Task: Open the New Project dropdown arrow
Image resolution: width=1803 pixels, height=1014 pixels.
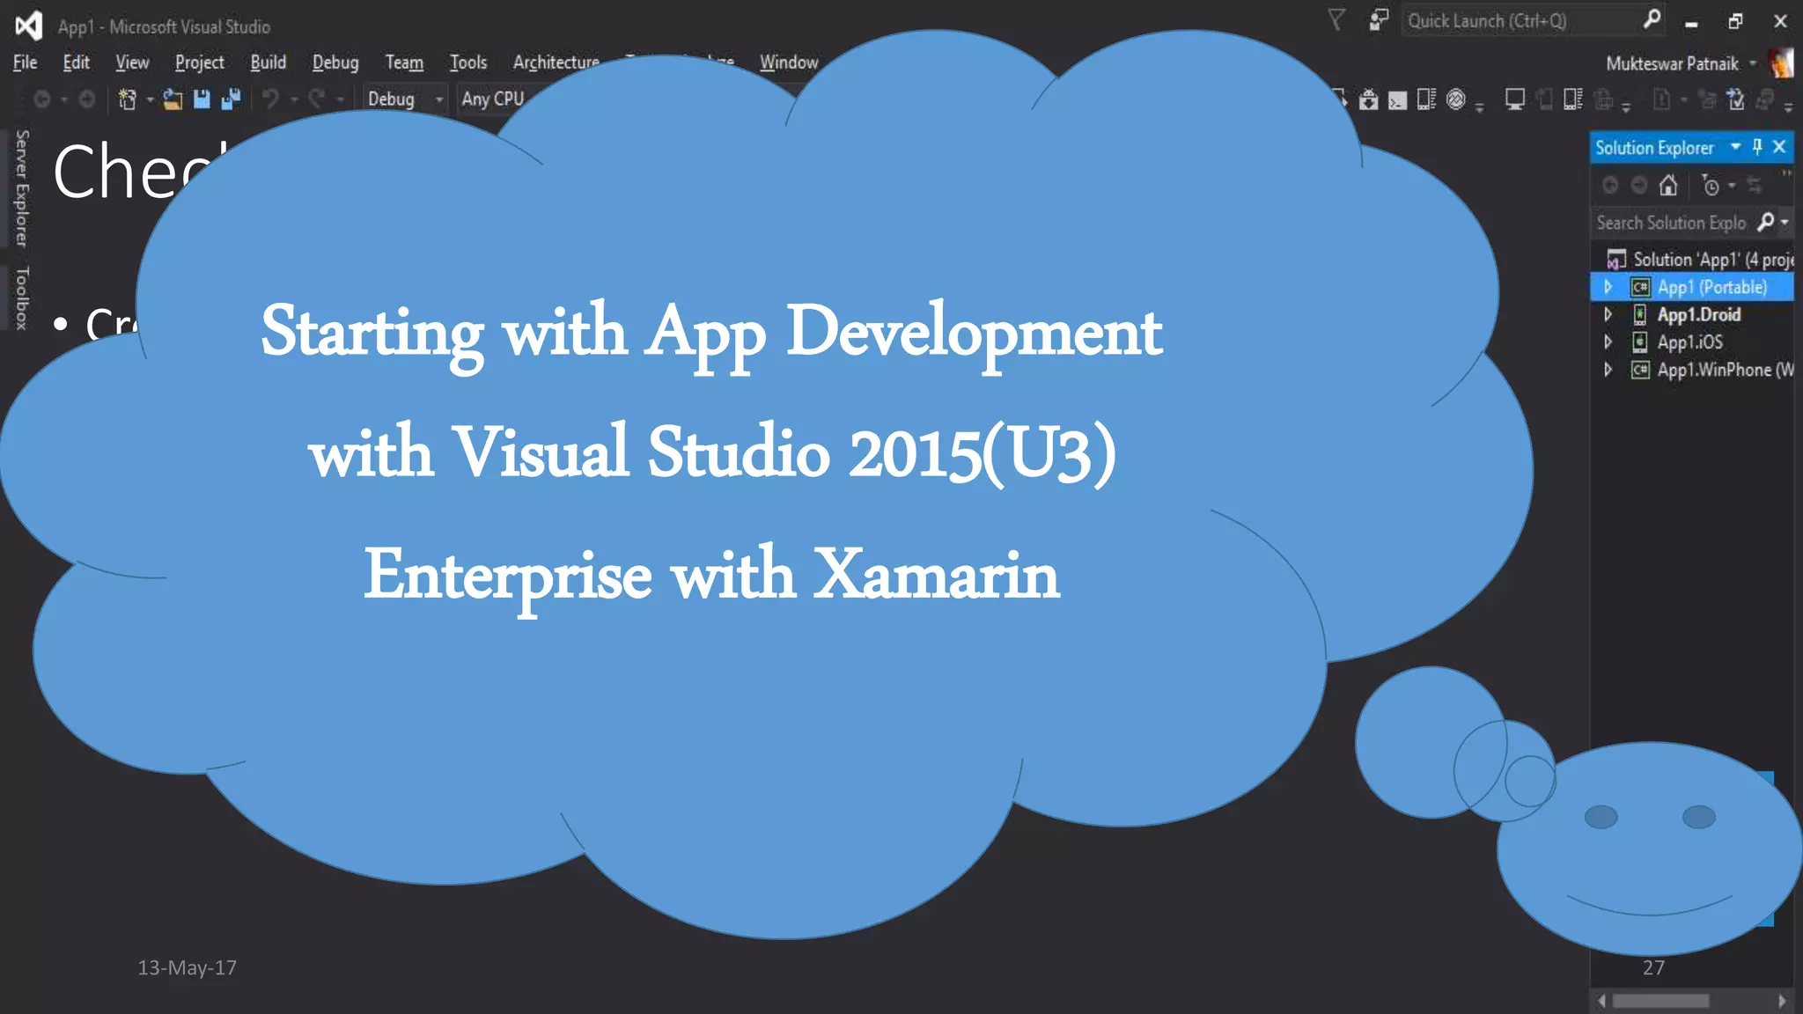Action: click(x=150, y=100)
